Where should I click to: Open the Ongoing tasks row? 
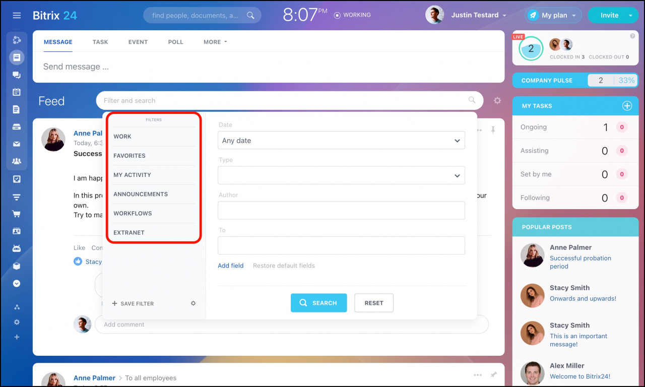pos(575,127)
